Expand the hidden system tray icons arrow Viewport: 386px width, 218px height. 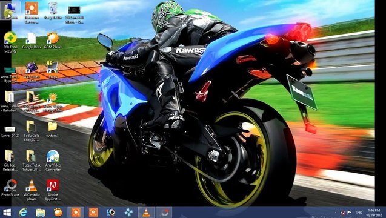[x=335, y=213]
